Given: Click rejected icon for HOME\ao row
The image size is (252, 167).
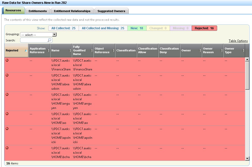Looking at the screenshot, I should (x=7, y=114).
